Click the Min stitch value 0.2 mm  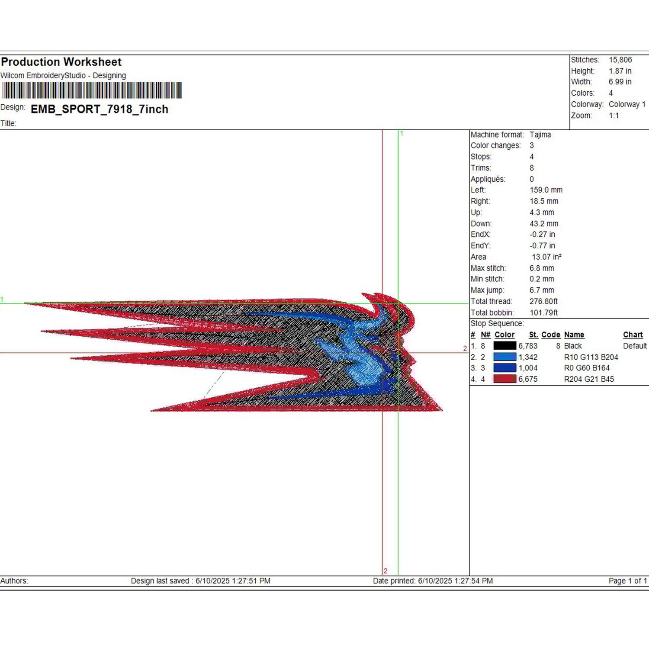pos(542,279)
